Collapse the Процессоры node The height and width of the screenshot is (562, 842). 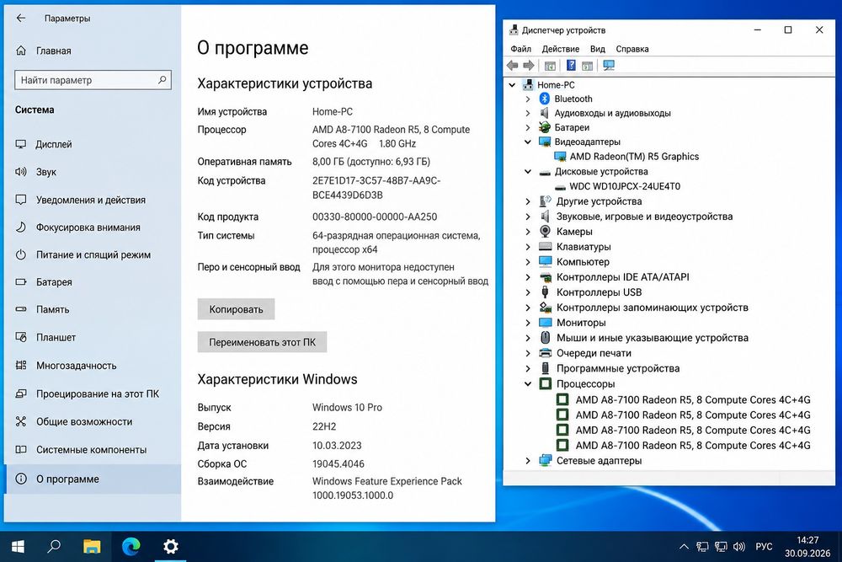point(528,383)
